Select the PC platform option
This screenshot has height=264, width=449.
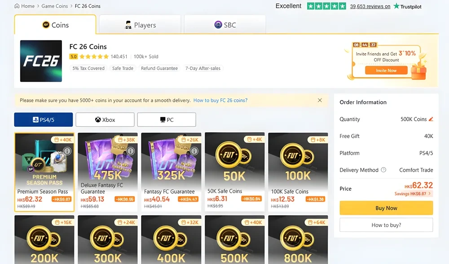pyautogui.click(x=167, y=120)
